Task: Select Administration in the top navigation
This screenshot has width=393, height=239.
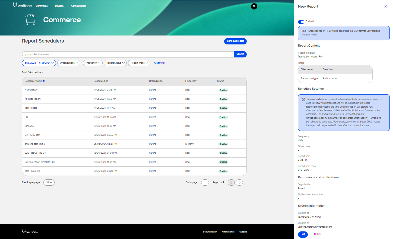Action: tap(78, 6)
